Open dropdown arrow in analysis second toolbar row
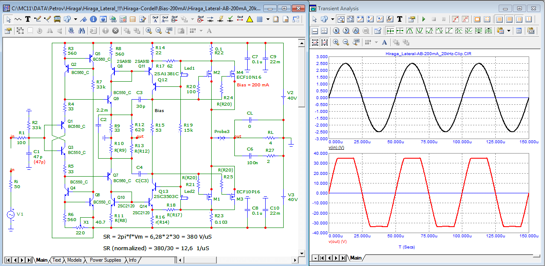 click(x=509, y=31)
